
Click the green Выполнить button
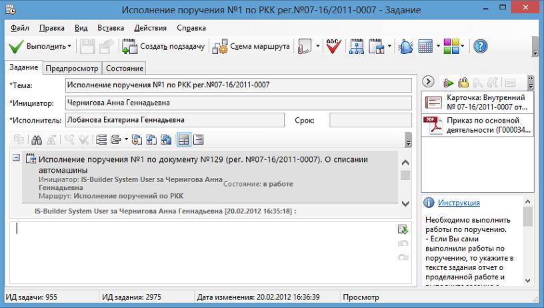[37, 47]
